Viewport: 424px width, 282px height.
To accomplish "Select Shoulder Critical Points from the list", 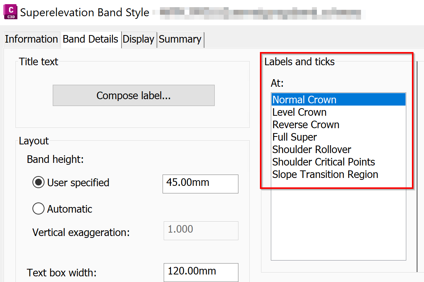I will tap(324, 162).
